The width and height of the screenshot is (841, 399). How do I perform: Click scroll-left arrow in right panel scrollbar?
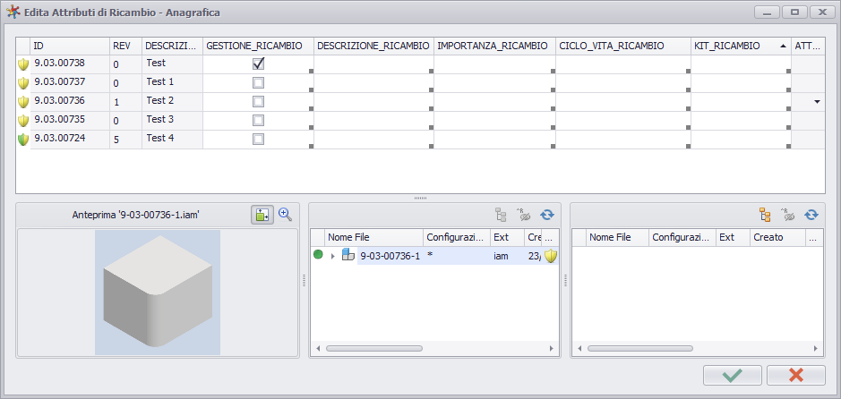pos(579,348)
